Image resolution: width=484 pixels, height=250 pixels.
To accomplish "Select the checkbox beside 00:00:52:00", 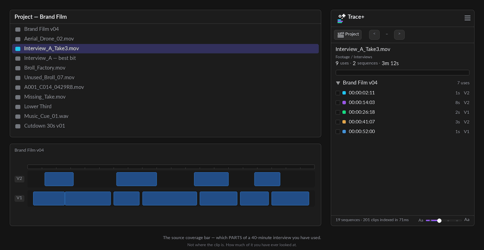I will point(338,132).
